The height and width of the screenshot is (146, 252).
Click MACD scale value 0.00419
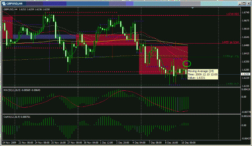(246, 90)
